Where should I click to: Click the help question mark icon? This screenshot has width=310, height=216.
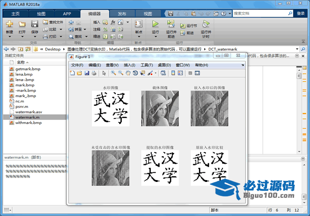point(223,13)
